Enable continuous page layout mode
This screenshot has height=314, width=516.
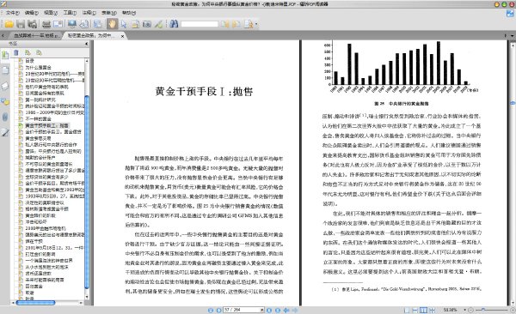coord(415,310)
